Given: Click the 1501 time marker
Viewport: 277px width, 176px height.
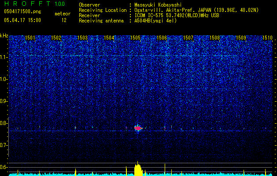Looking at the screenshot, I should click(30, 38).
